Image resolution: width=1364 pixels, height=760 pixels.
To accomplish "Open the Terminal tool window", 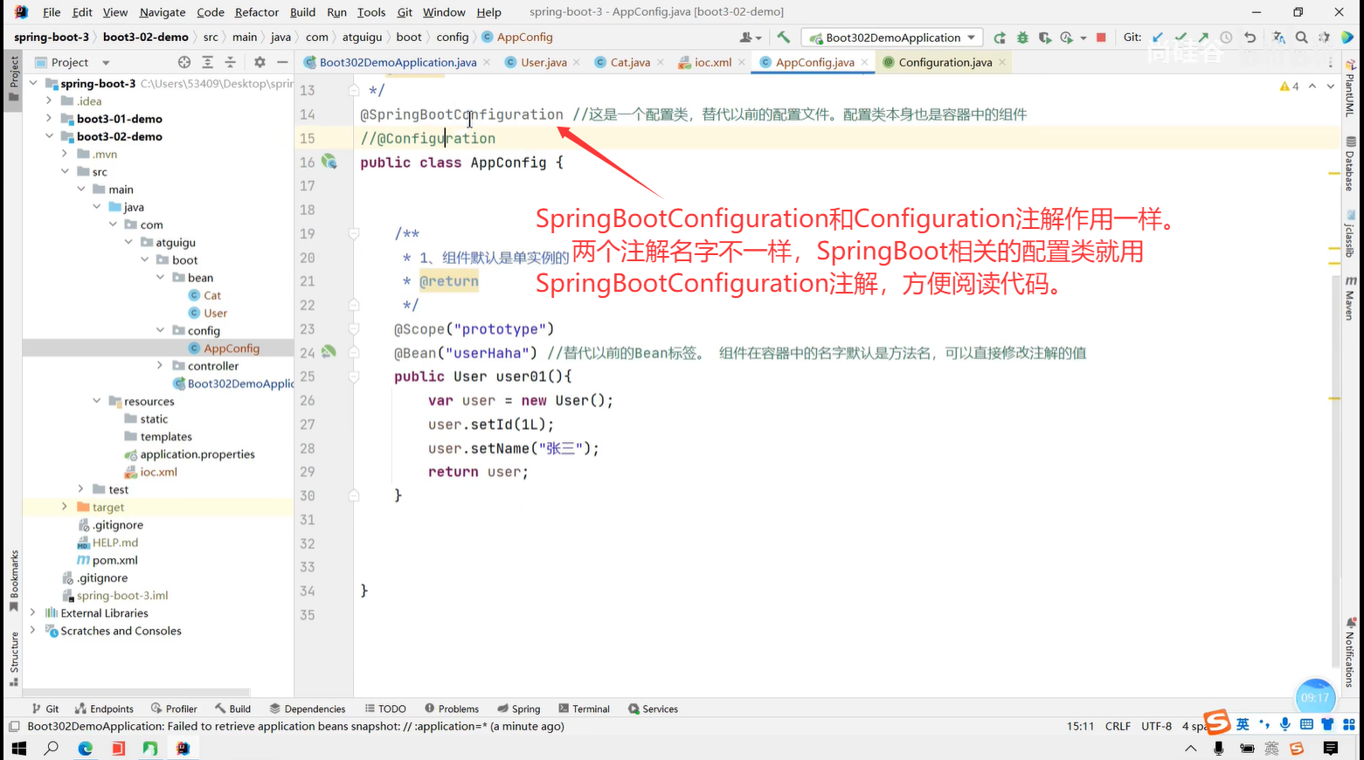I will pos(584,708).
